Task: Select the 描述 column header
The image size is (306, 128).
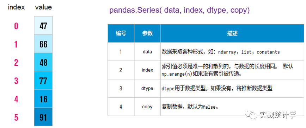Action: pos(232,33)
